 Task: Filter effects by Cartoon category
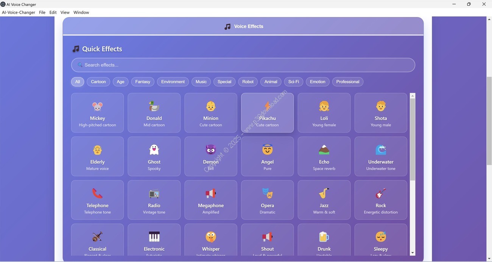(x=98, y=82)
